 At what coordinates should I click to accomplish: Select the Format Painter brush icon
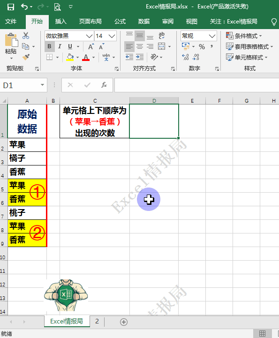coord(26,57)
